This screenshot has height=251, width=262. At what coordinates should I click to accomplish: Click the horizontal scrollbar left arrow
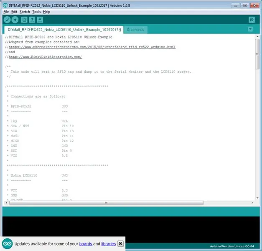(x=6, y=203)
